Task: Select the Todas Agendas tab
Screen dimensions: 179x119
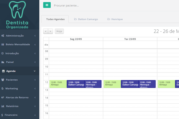Action: 55,19
